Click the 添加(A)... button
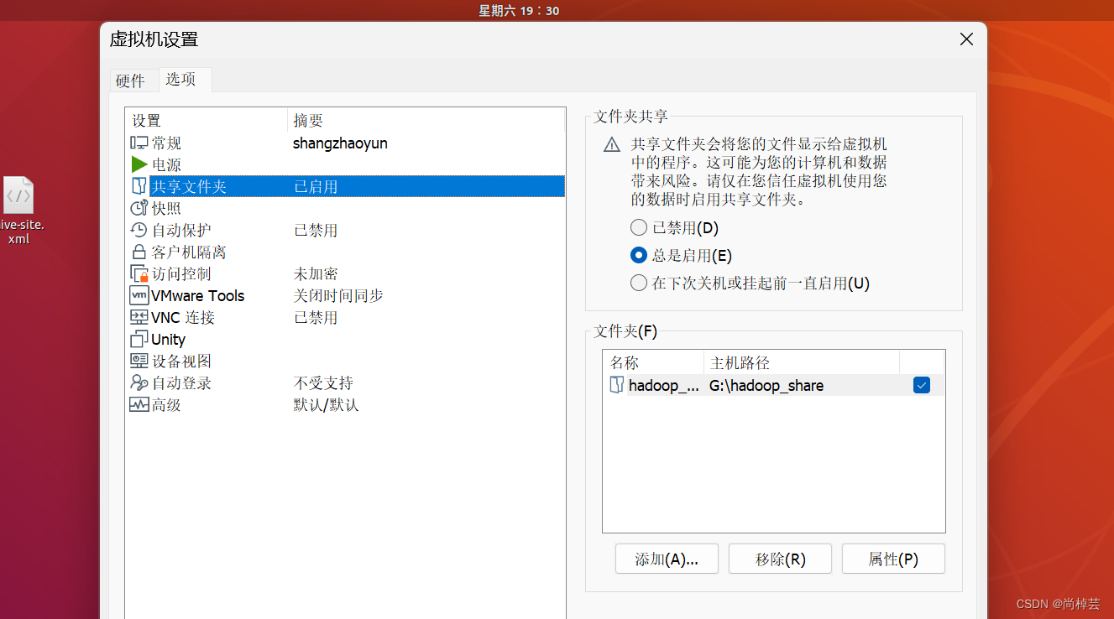Screen dimensions: 1114x619 click(x=667, y=559)
